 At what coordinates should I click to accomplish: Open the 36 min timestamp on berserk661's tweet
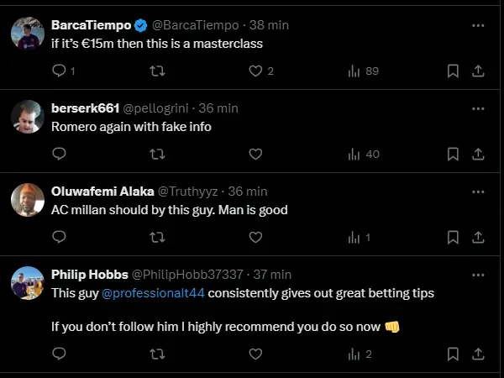point(219,108)
